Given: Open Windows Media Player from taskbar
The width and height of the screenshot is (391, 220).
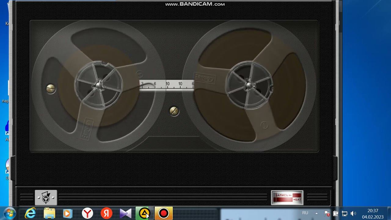Looking at the screenshot, I should tap(67, 213).
